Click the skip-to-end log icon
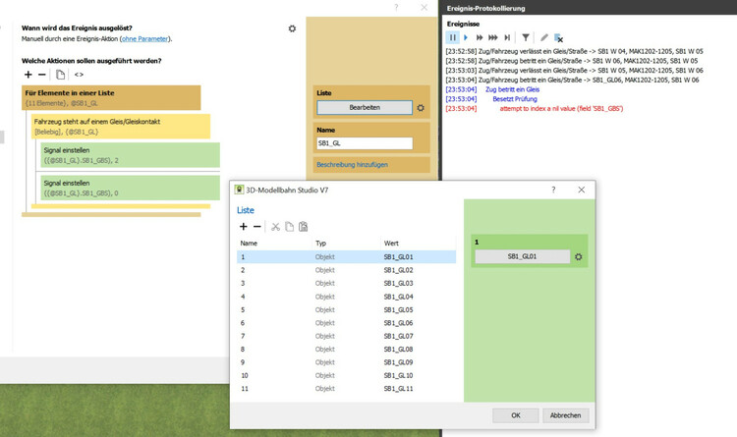The height and width of the screenshot is (437, 737). click(507, 37)
